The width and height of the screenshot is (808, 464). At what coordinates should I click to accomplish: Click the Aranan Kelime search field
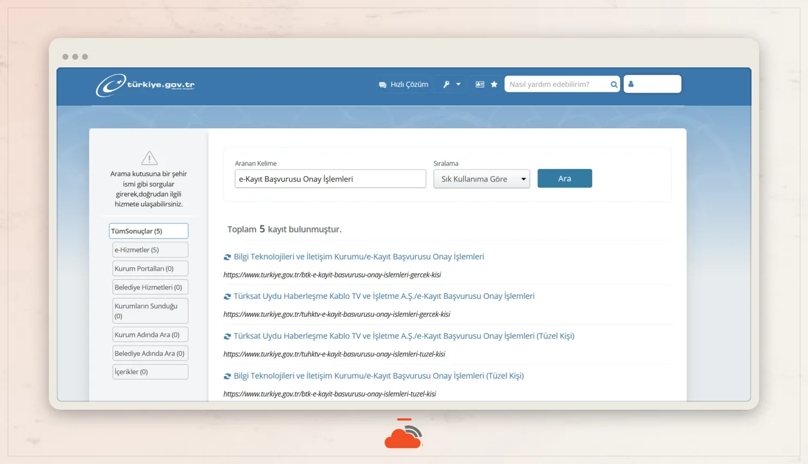point(330,179)
